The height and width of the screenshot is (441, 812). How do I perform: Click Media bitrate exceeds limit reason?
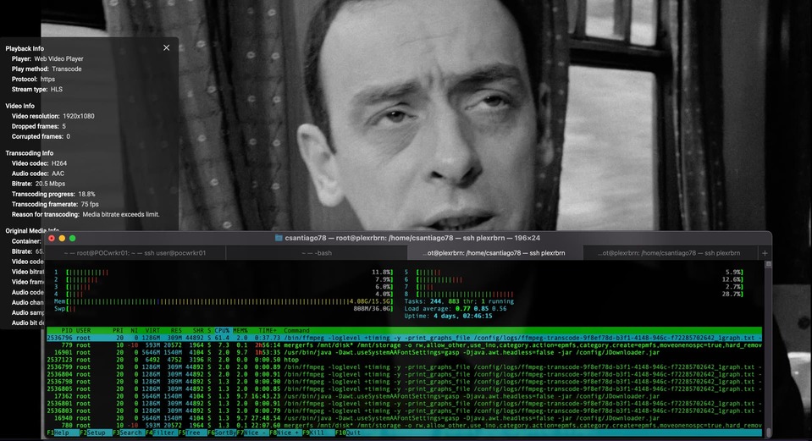(x=121, y=214)
